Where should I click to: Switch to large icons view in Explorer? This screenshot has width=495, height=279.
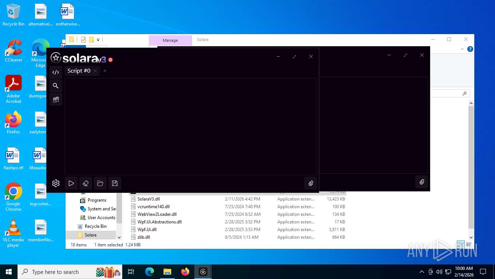click(469, 245)
